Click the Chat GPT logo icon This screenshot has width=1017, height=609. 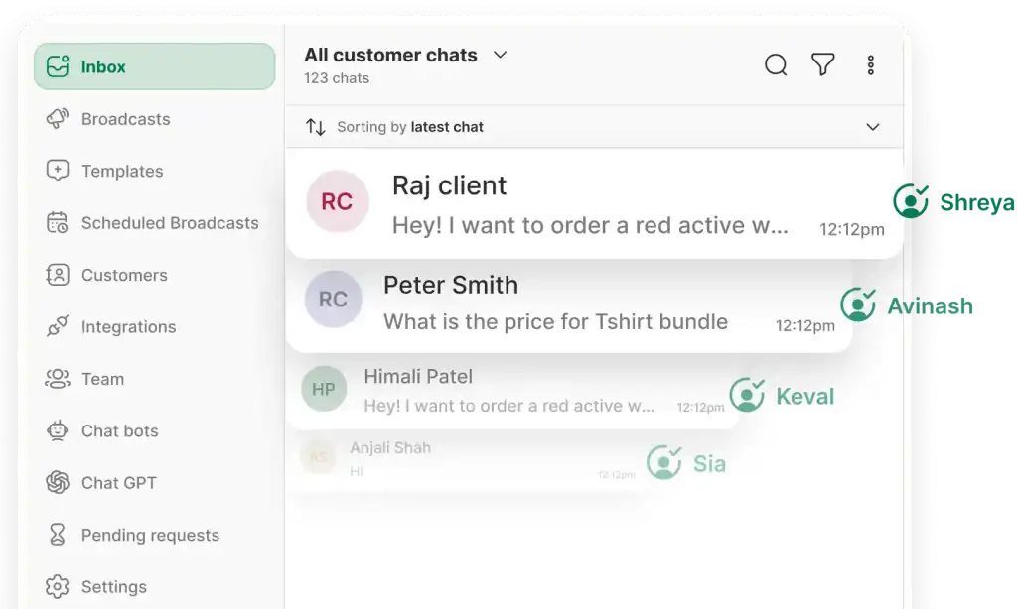pos(57,483)
